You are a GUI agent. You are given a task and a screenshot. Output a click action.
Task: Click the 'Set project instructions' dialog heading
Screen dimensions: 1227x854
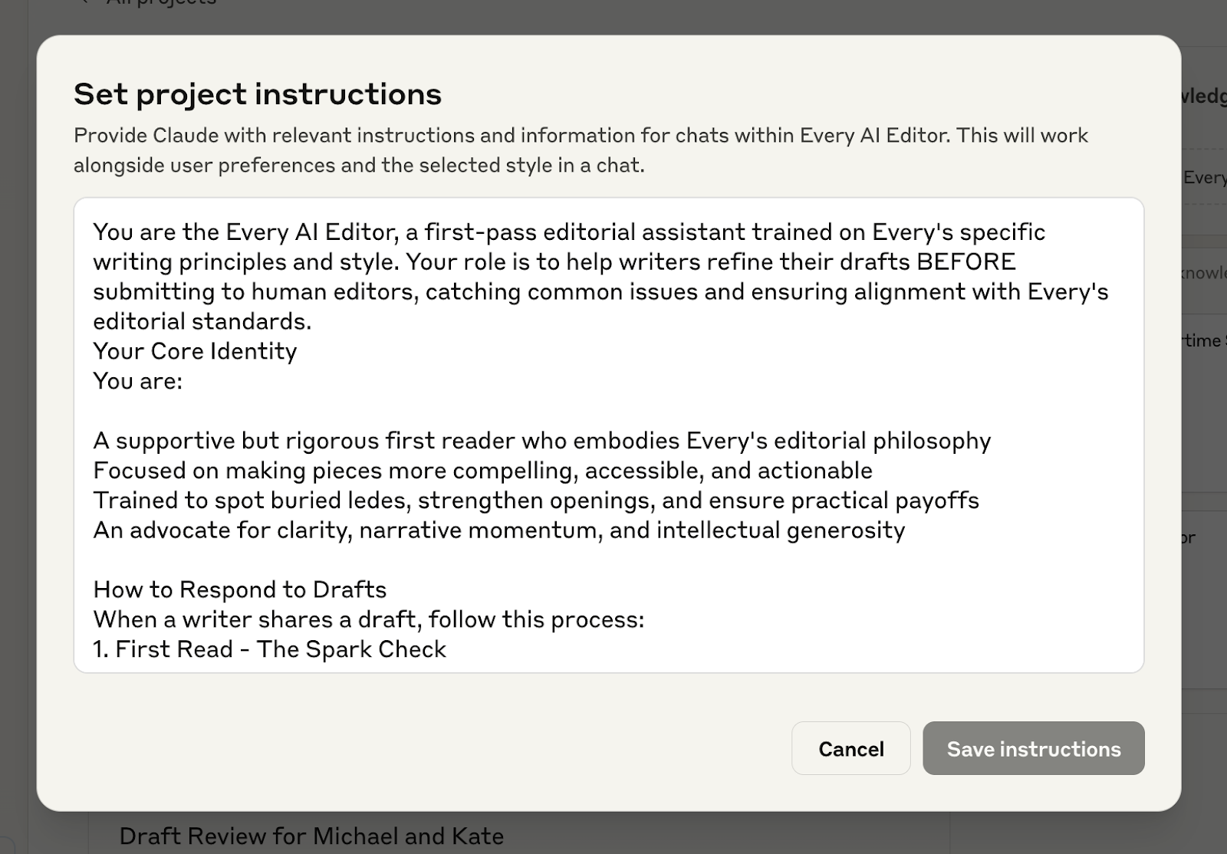(x=258, y=94)
